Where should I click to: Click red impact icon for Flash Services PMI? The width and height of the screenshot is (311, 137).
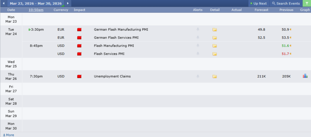click(x=80, y=54)
